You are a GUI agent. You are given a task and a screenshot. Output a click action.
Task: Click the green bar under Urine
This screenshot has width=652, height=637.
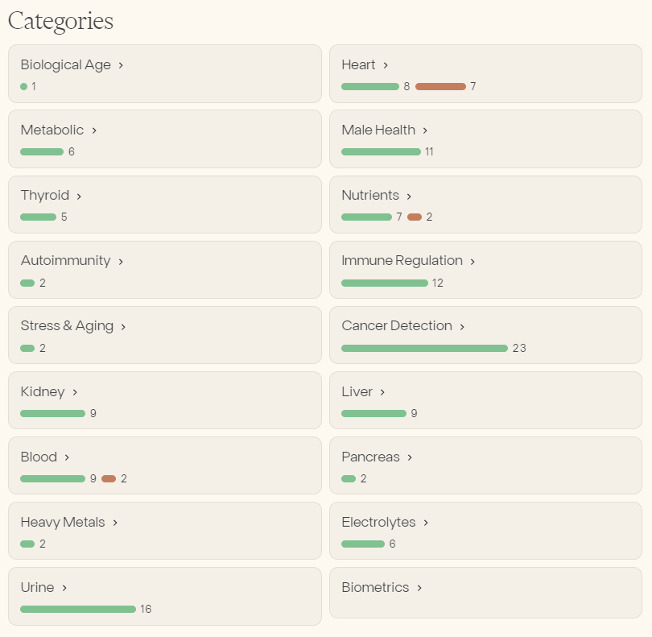coord(77,609)
